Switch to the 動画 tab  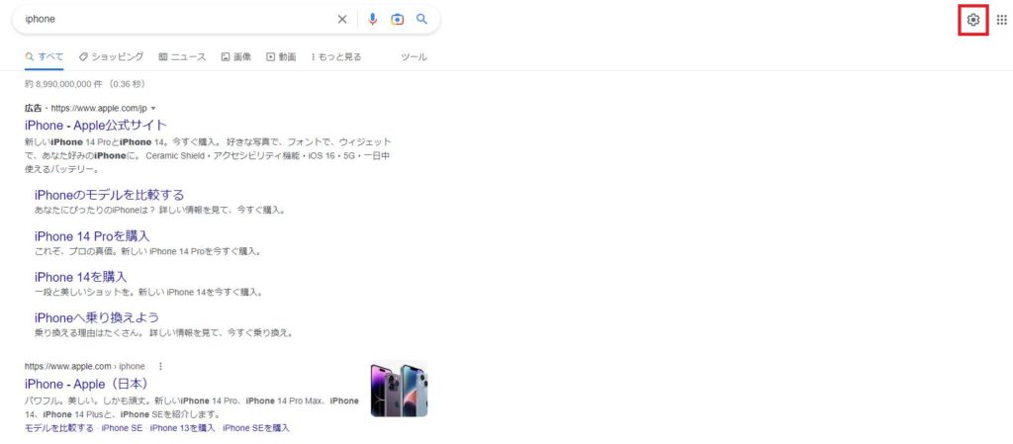281,56
